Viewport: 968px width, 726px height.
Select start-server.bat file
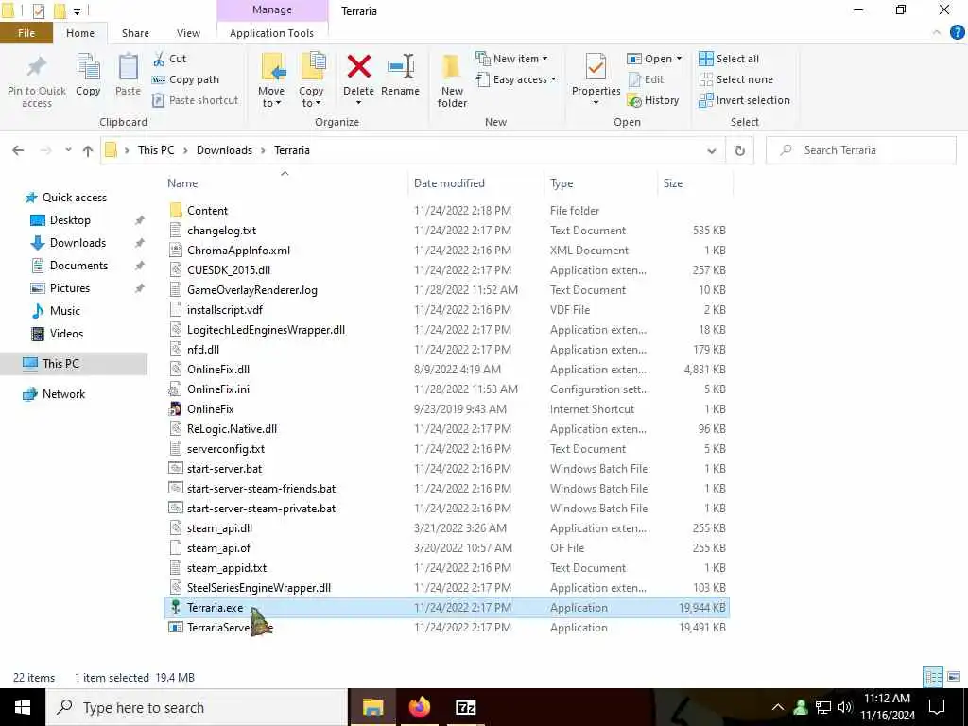pos(224,469)
